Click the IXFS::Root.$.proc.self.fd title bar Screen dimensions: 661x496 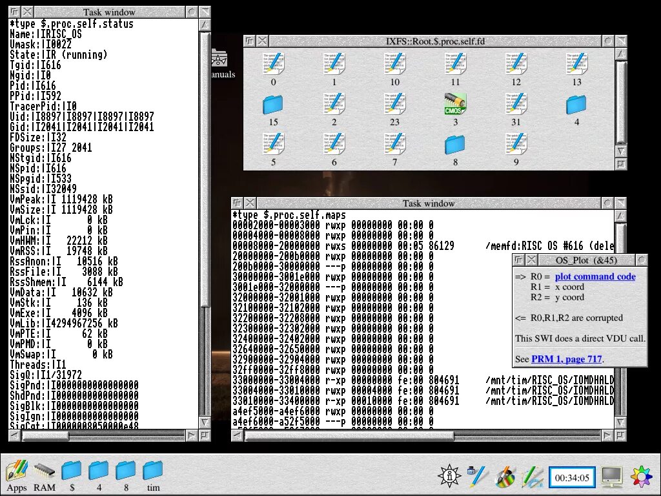(435, 41)
